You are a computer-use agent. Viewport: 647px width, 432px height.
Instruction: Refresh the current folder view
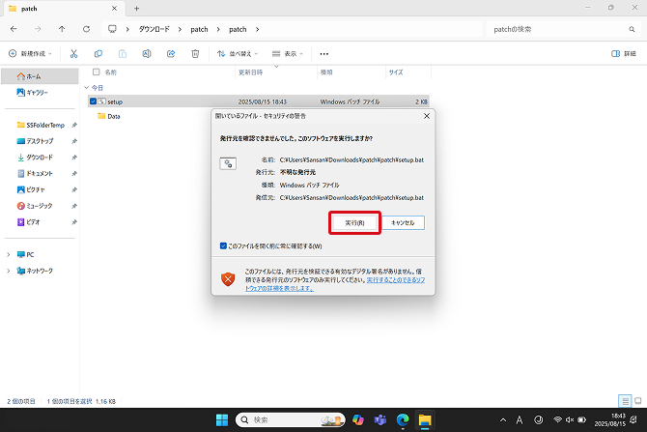point(86,29)
